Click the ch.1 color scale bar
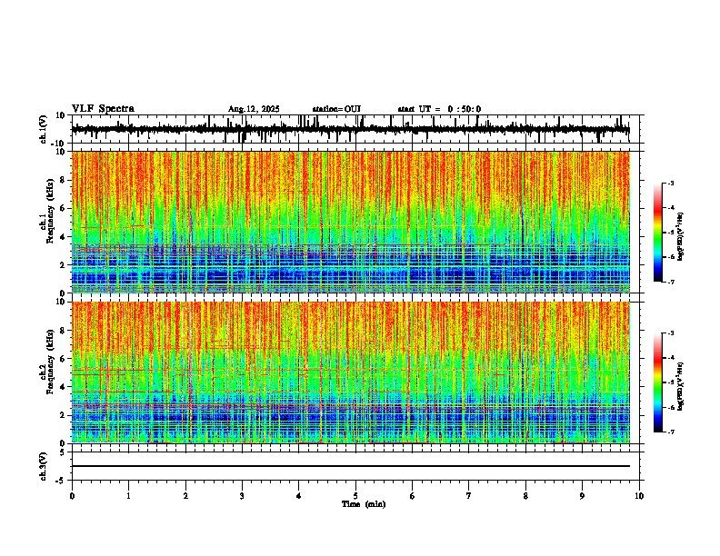The width and height of the screenshot is (720, 556). coord(657,233)
